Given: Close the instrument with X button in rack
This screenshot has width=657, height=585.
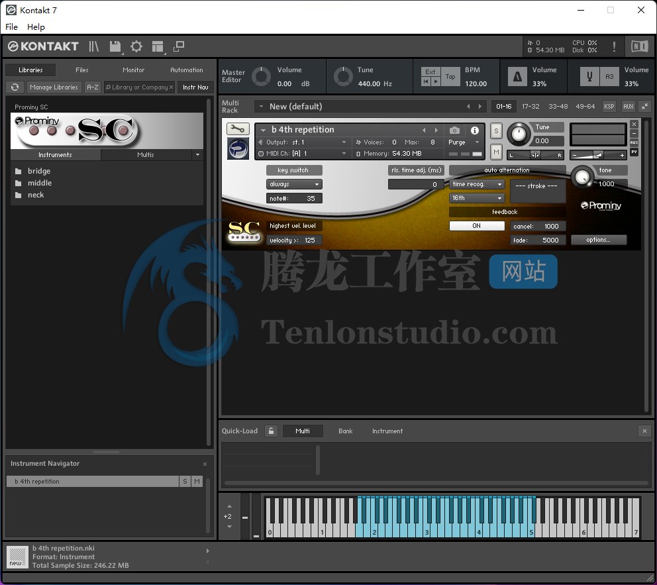Looking at the screenshot, I should point(634,125).
